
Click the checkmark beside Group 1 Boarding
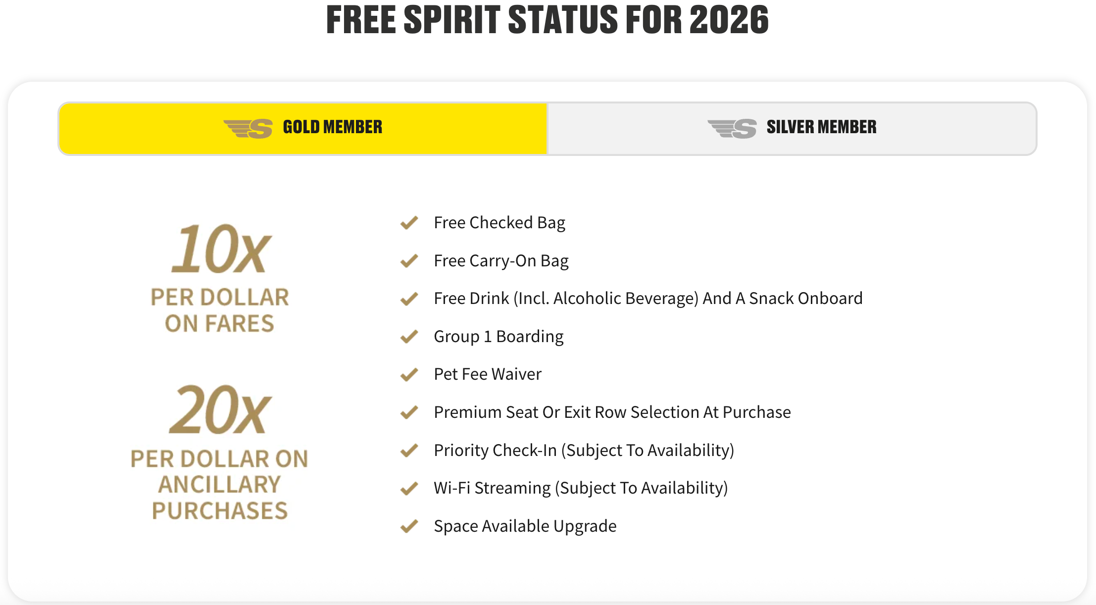tap(408, 337)
